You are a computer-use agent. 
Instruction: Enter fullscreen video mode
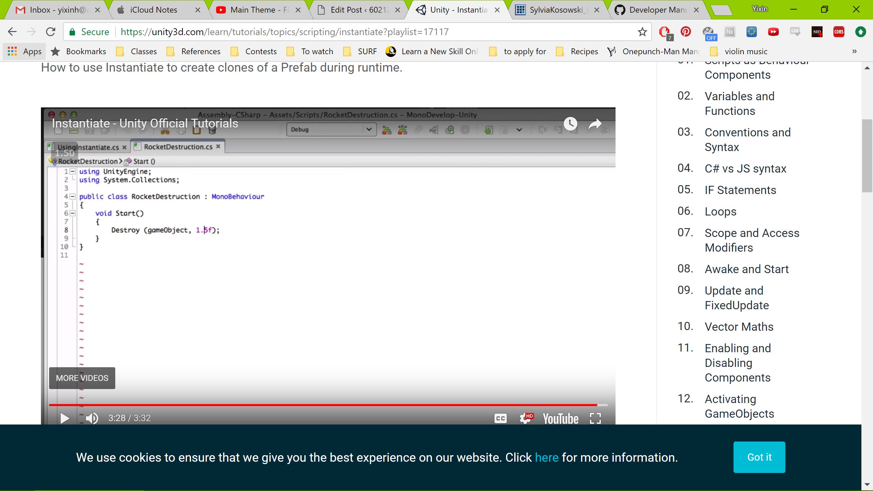tap(595, 418)
